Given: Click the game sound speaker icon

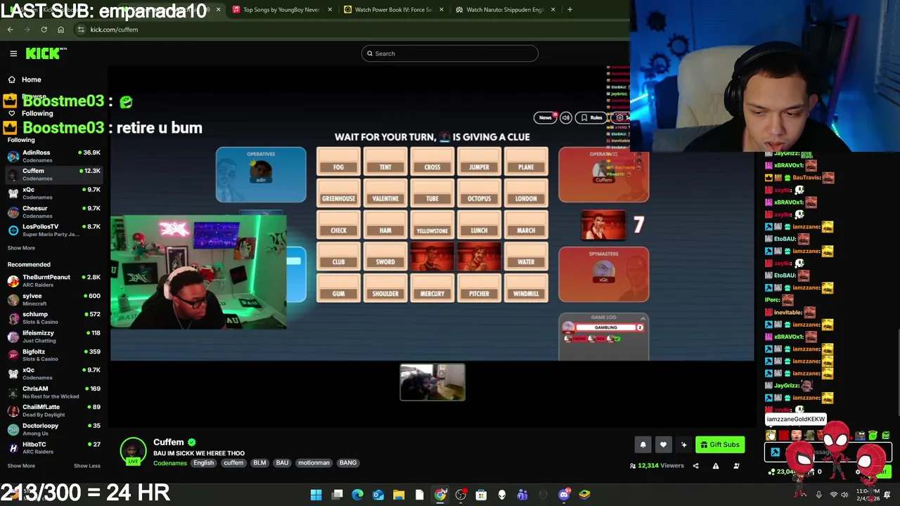Looking at the screenshot, I should (x=566, y=117).
